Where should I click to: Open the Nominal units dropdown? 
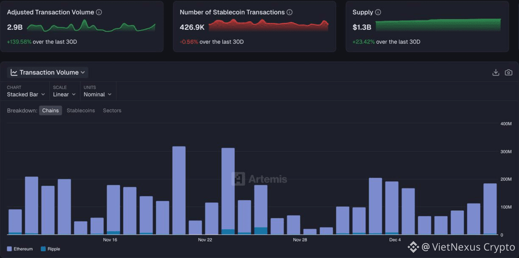coord(98,94)
